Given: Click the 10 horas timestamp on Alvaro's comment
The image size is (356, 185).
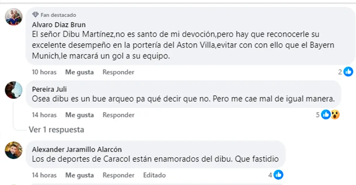Looking at the screenshot, I should (x=44, y=72).
